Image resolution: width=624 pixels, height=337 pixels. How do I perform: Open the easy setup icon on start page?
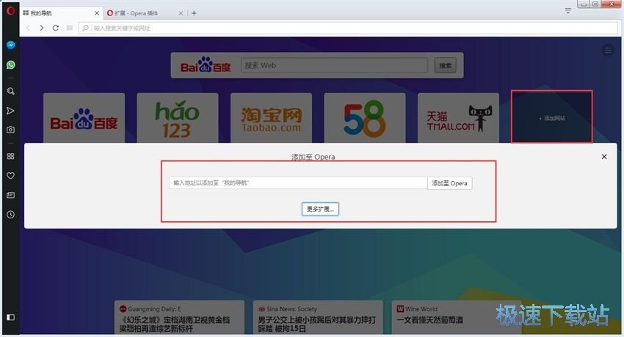608,51
